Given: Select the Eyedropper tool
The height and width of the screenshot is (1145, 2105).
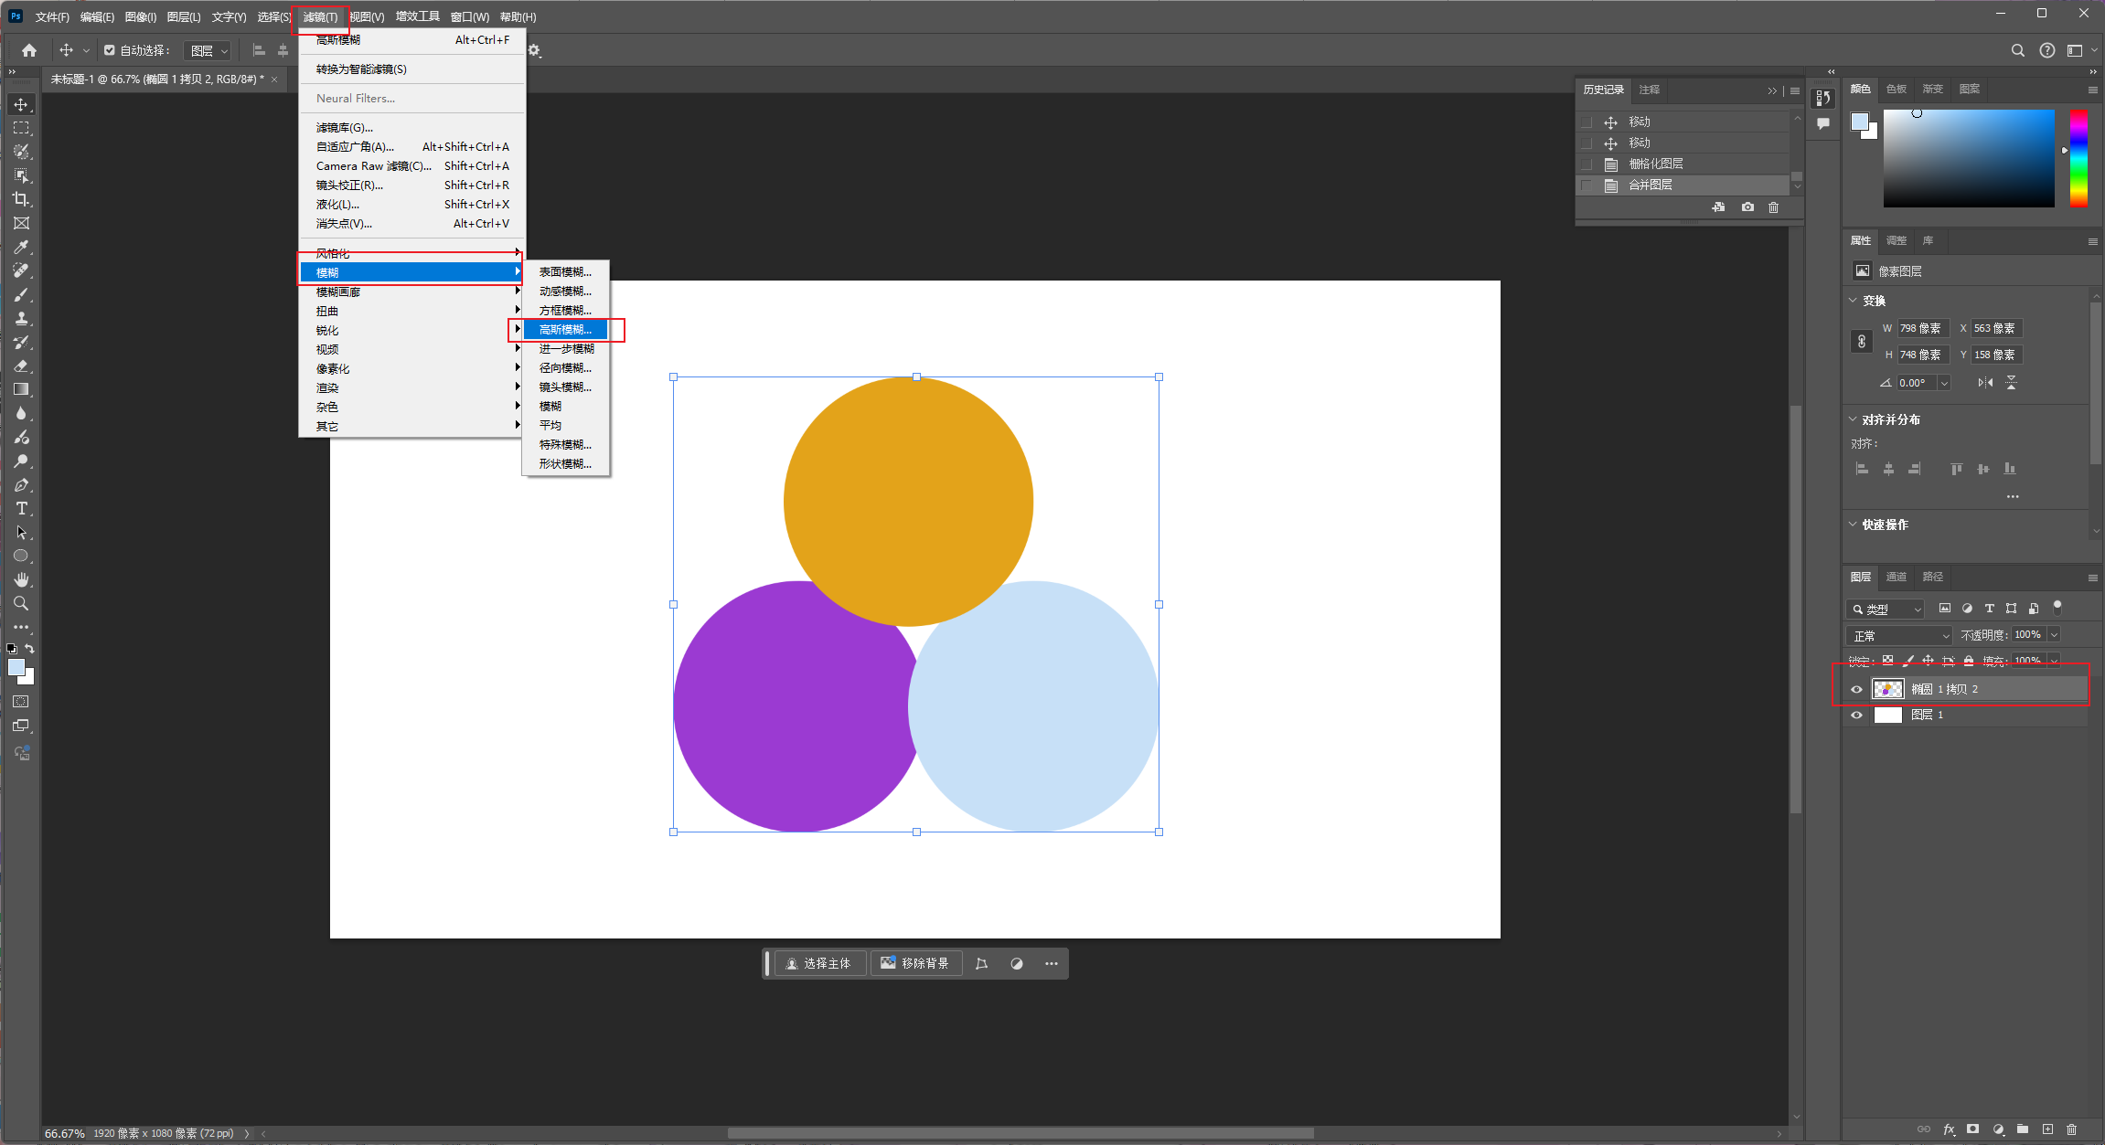Looking at the screenshot, I should pyautogui.click(x=21, y=247).
